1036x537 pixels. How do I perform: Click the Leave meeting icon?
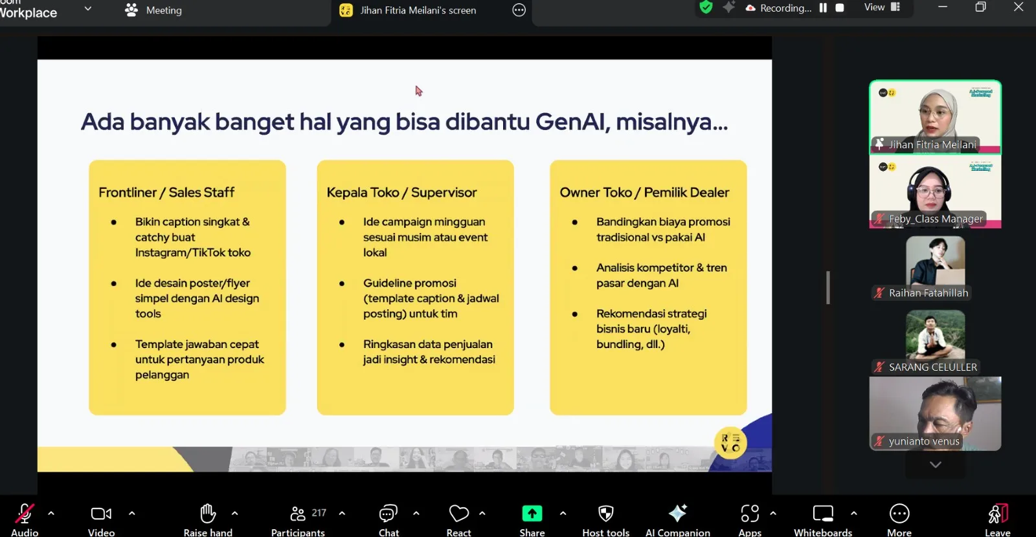998,514
